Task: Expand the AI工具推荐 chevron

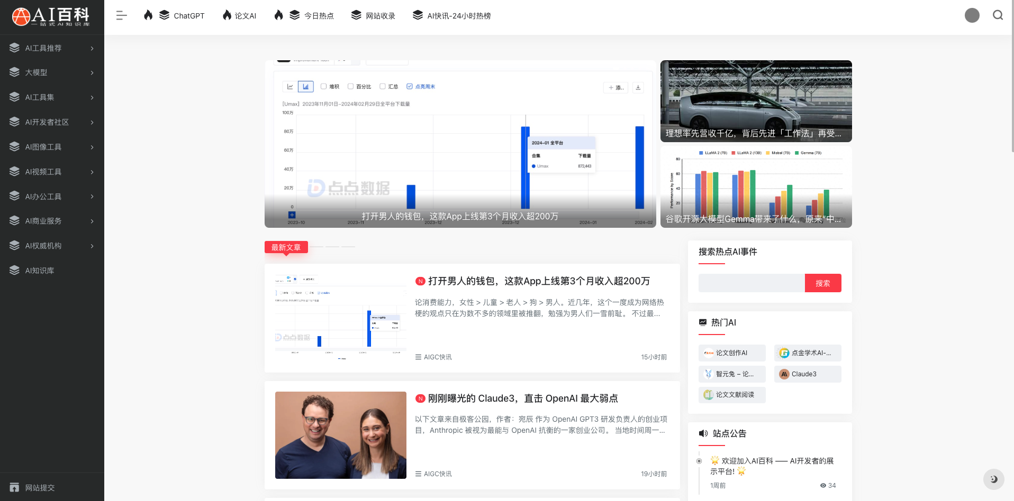Action: [92, 48]
